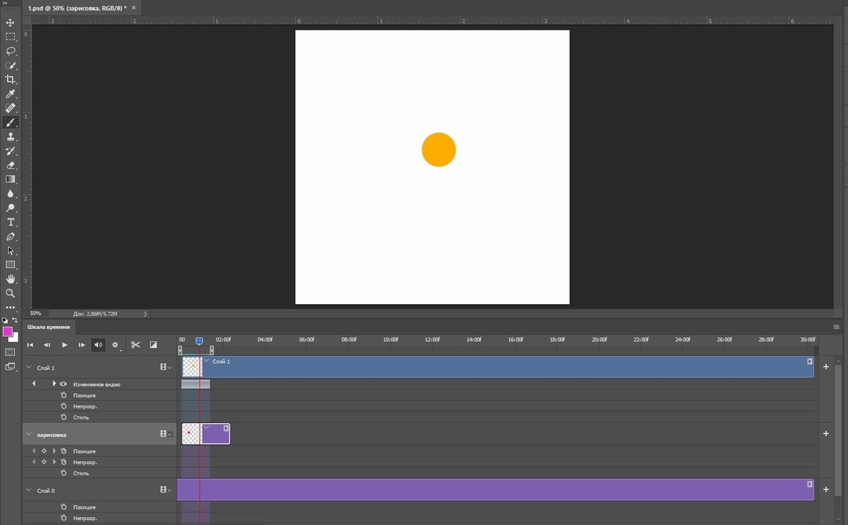Select the Шкала времени panel tab
The image size is (848, 525).
[49, 327]
